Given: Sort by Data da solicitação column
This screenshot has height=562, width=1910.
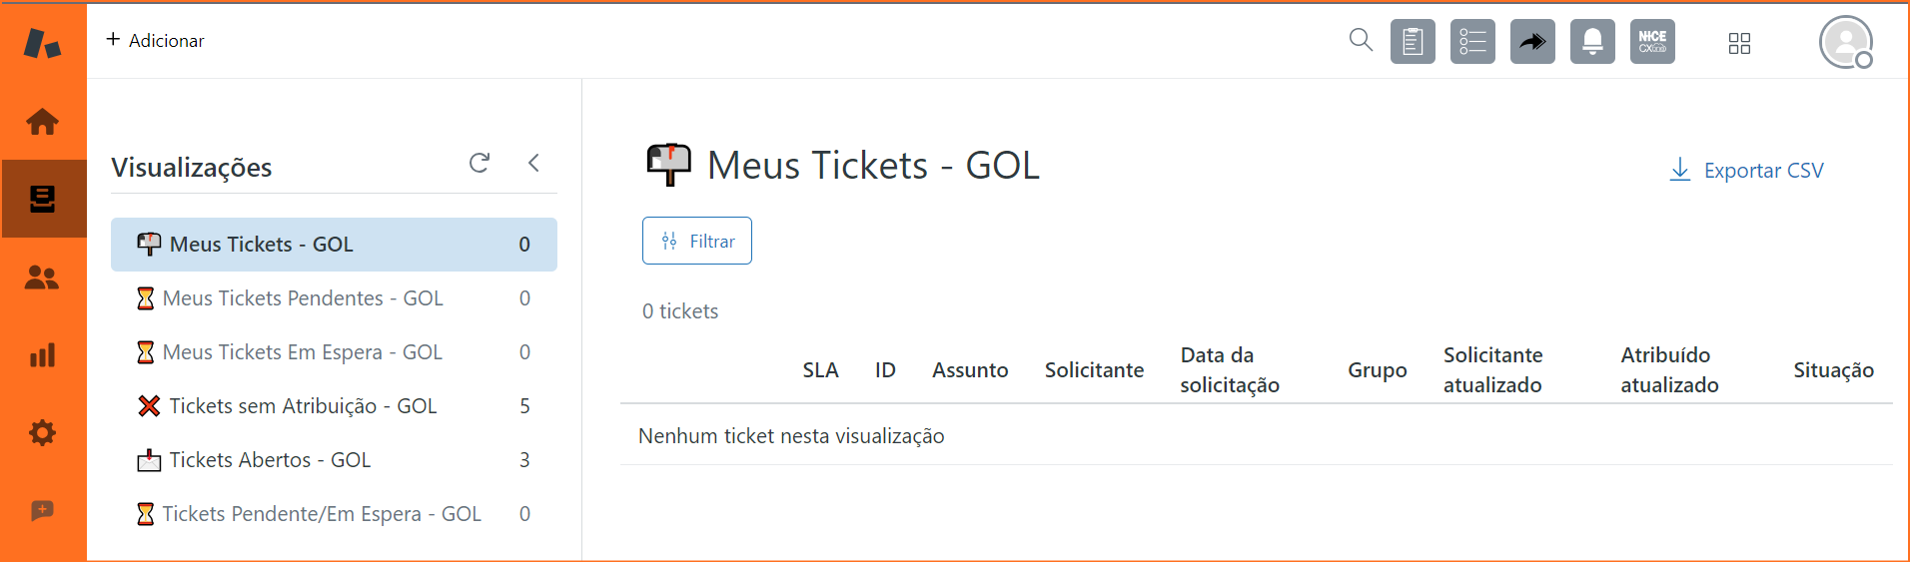Looking at the screenshot, I should pyautogui.click(x=1229, y=370).
